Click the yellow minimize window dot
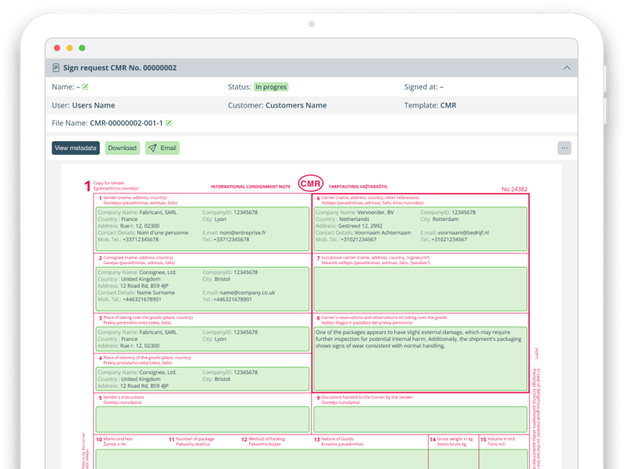 pyautogui.click(x=69, y=48)
